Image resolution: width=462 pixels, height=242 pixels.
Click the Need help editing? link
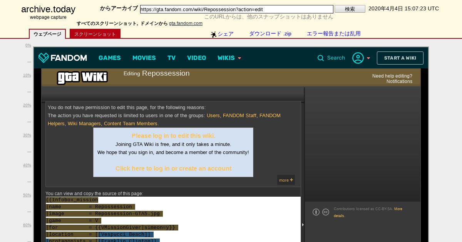click(x=392, y=76)
